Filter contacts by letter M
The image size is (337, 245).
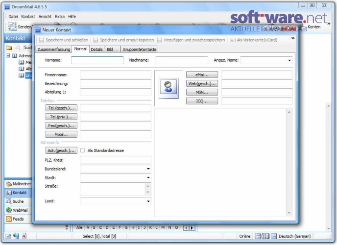163,227
